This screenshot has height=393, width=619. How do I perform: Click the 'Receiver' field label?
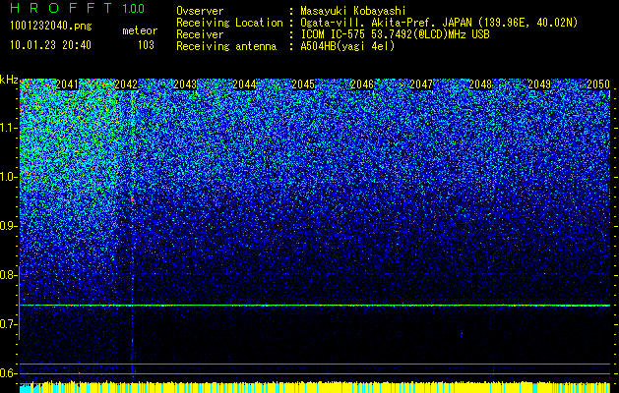point(200,34)
